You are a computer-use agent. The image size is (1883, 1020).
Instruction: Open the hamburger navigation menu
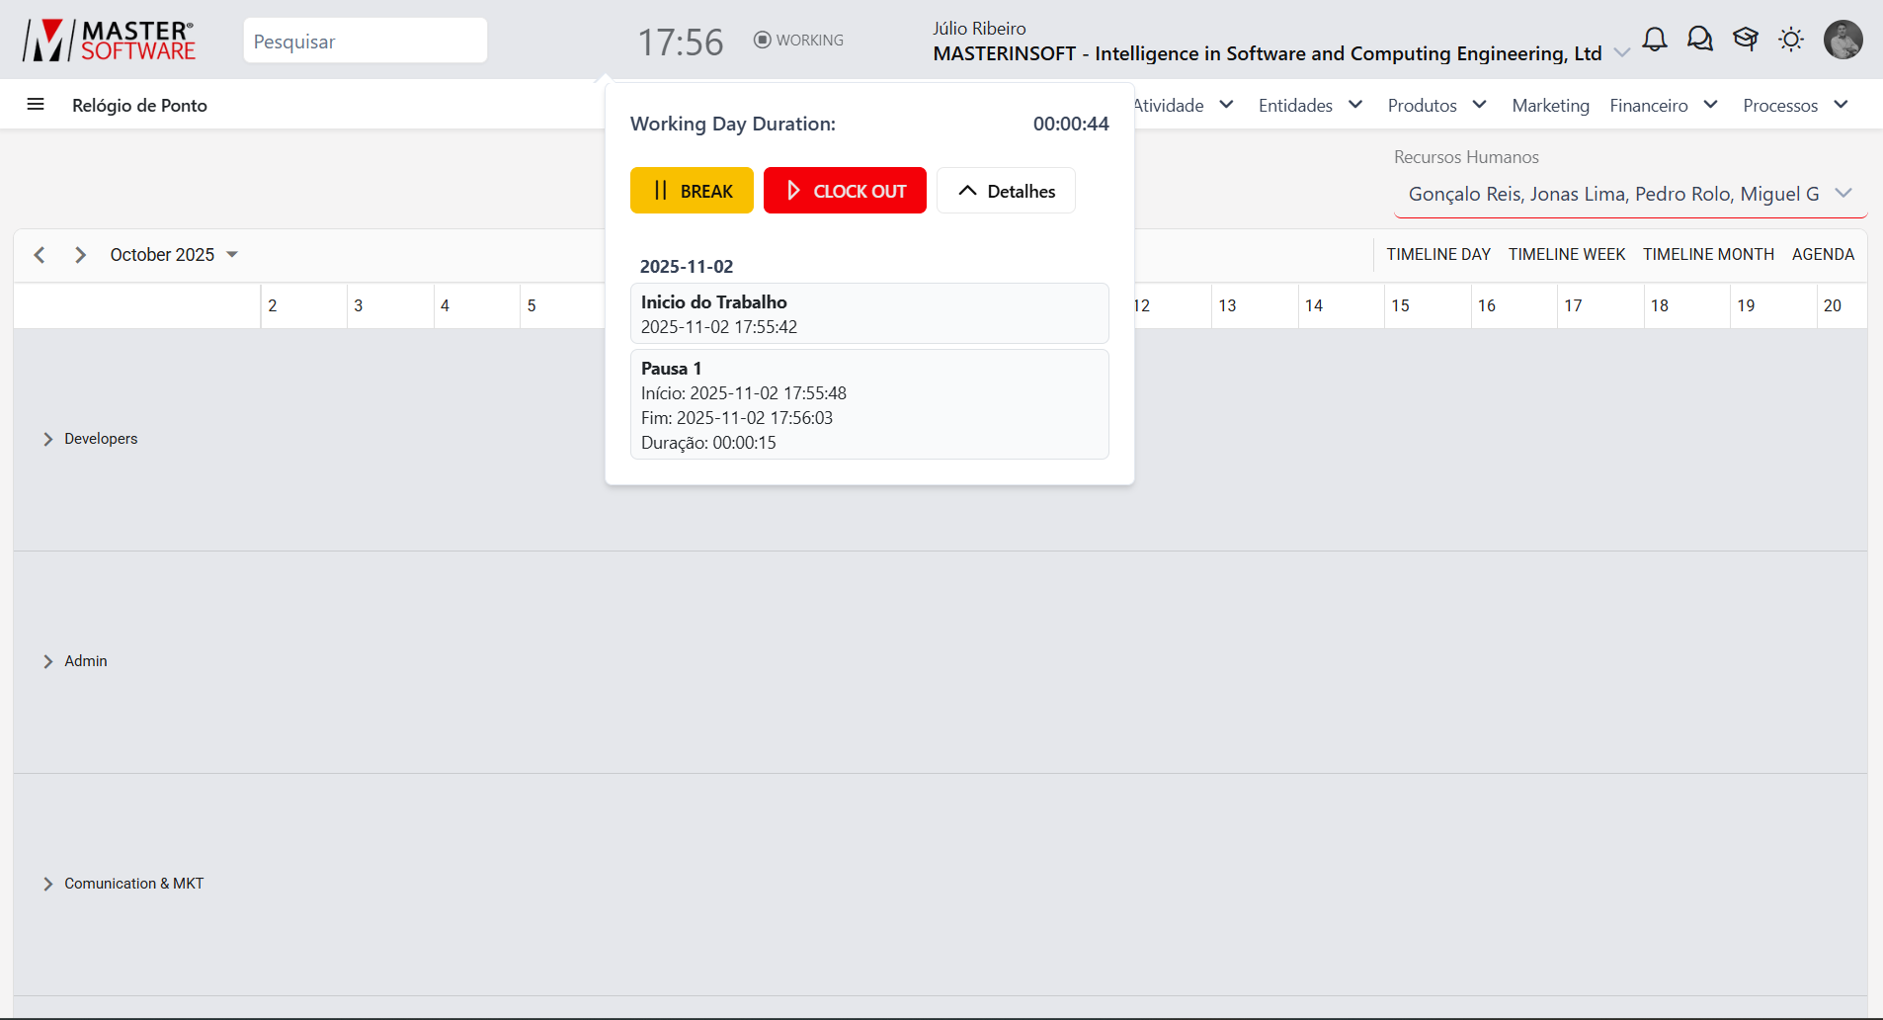click(x=36, y=105)
